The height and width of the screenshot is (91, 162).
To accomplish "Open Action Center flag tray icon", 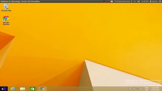I will click(x=130, y=89).
